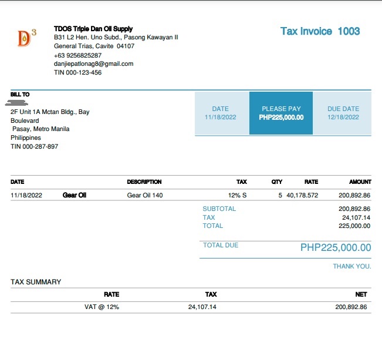Click the danjiepatlonag8@gmail.com email address
This screenshot has width=382, height=339.
point(93,63)
